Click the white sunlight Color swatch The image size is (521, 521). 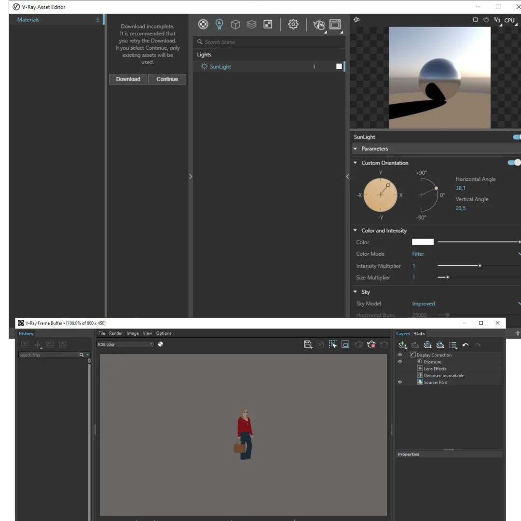point(423,242)
